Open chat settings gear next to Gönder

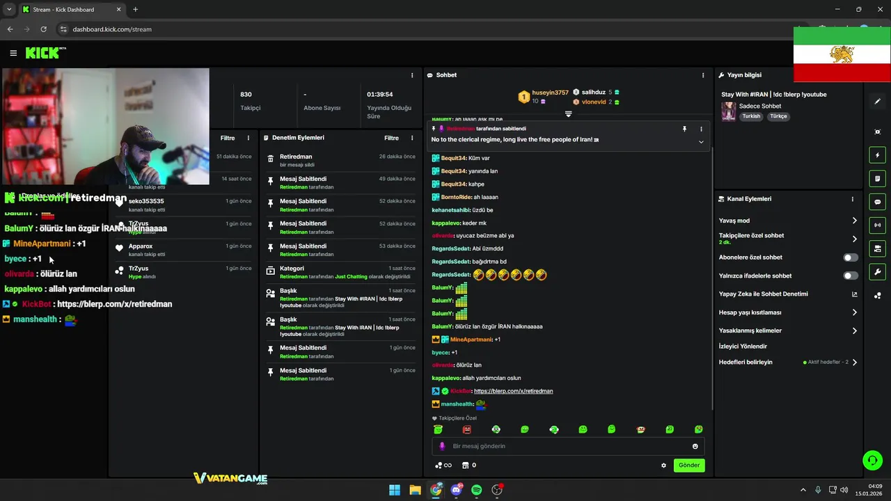(663, 466)
